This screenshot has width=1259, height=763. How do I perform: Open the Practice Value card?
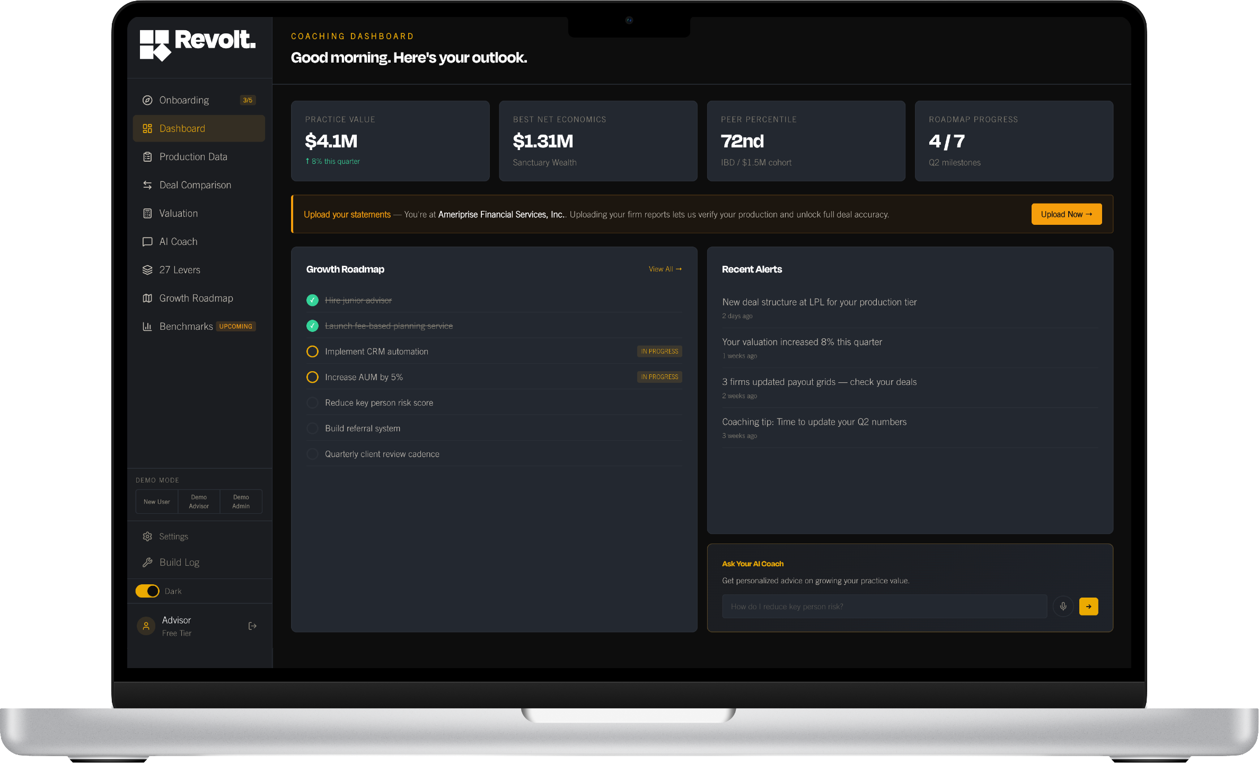390,141
